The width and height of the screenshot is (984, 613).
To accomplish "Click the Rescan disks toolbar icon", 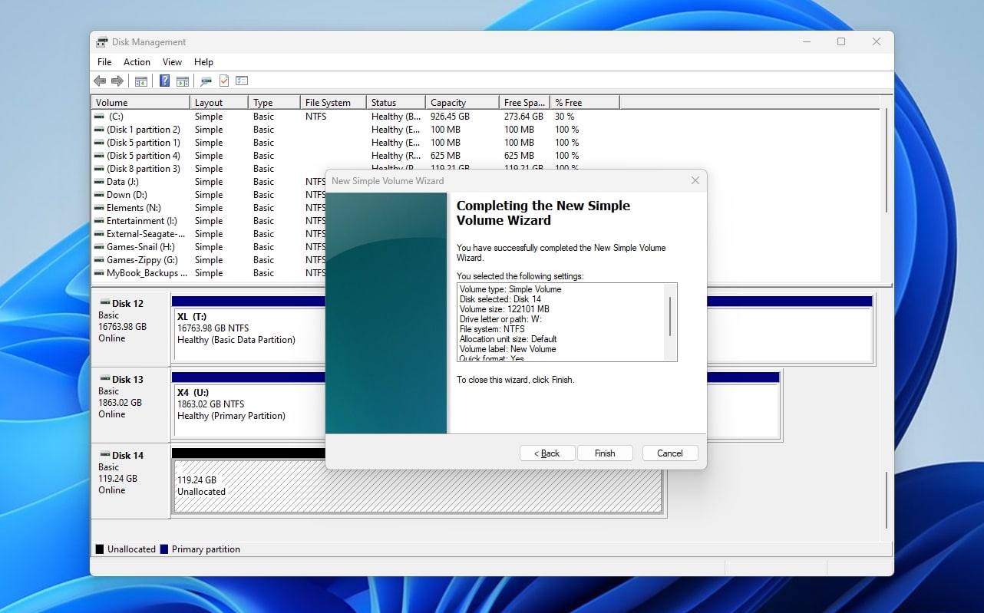I will click(x=206, y=81).
